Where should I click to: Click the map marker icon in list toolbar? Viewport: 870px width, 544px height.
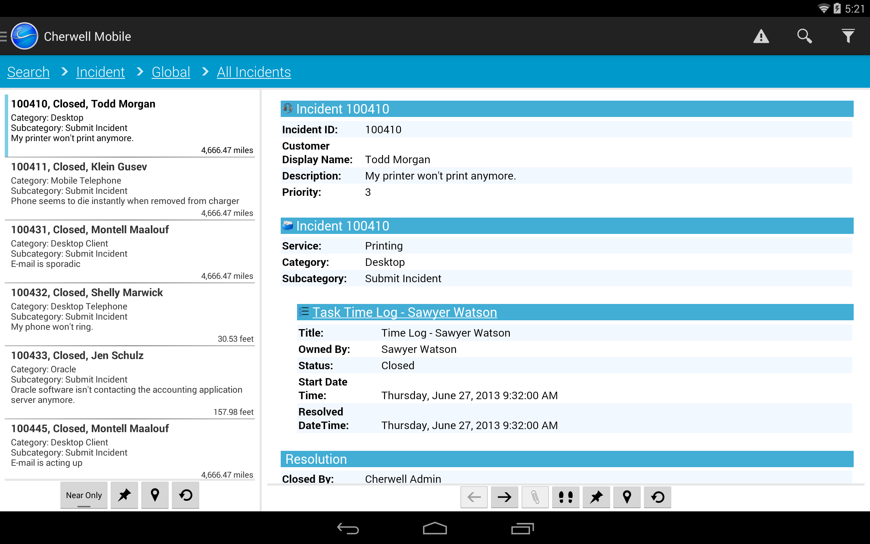click(x=155, y=495)
